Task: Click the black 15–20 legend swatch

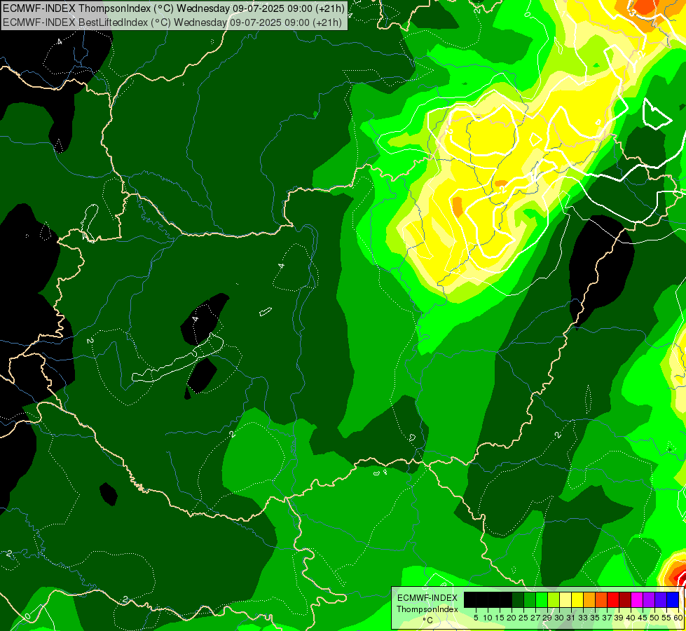Action: tap(506, 600)
